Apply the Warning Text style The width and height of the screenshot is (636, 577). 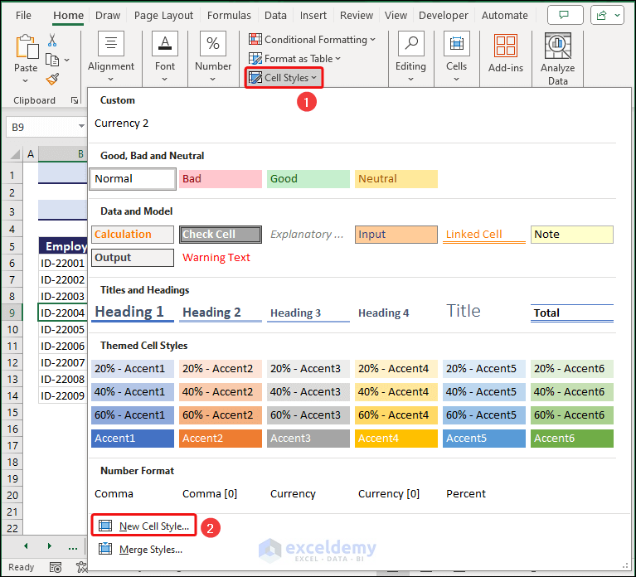click(221, 258)
